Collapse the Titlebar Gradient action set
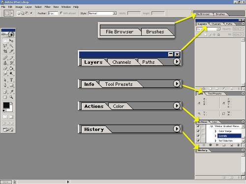The height and width of the screenshot is (184, 246). [x=212, y=126]
